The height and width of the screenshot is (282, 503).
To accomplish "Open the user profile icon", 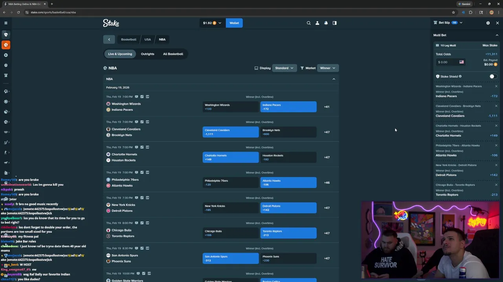I will tap(317, 23).
